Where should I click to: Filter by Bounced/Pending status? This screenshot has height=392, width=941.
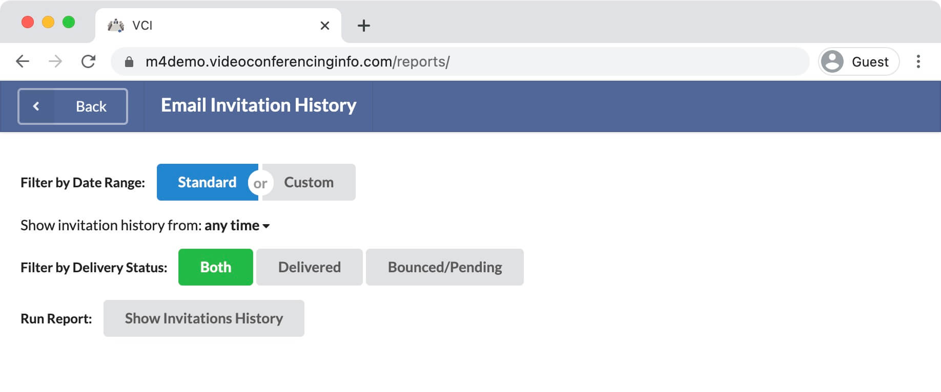pos(445,267)
